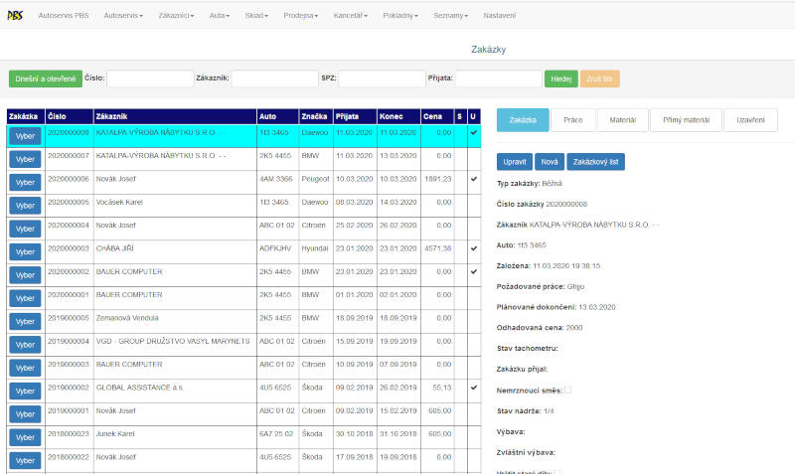
Task: Focus the Číslo filter input field
Action: click(x=150, y=79)
